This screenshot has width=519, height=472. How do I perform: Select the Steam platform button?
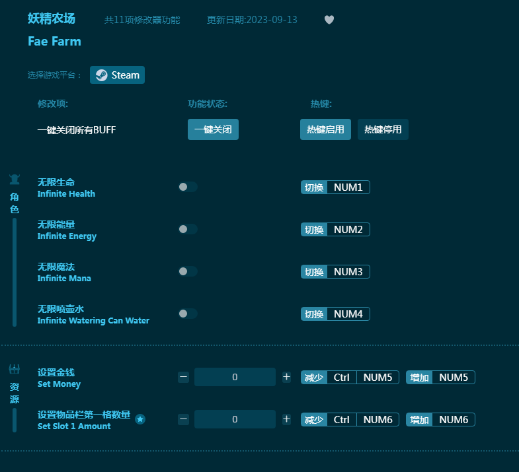117,75
